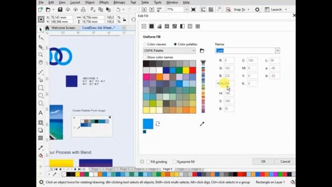332x187 pixels.
Task: Expand the Undo history dropdown arrow
Action: [x=123, y=9]
